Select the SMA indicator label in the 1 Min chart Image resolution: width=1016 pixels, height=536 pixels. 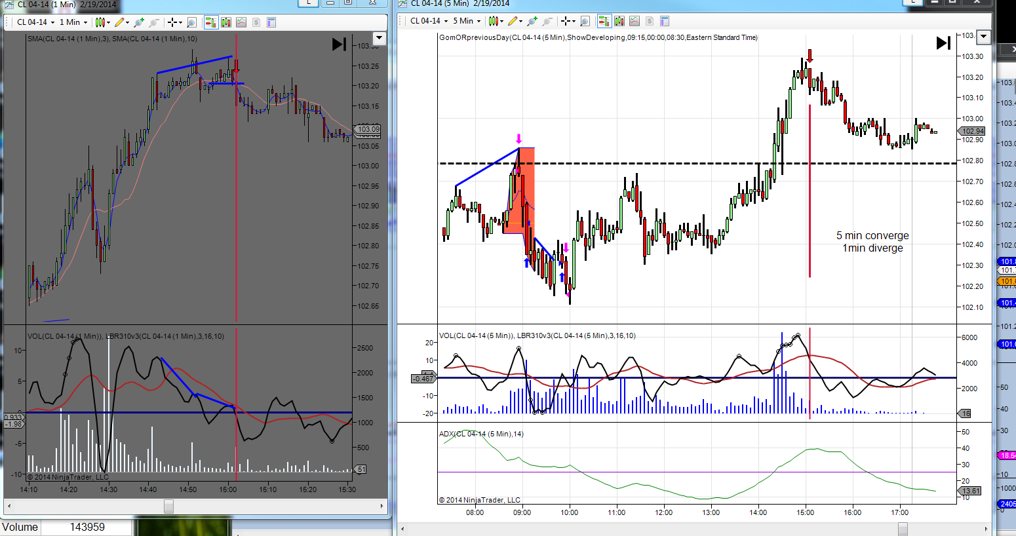112,39
